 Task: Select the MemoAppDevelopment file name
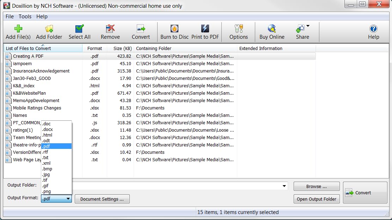pos(36,100)
